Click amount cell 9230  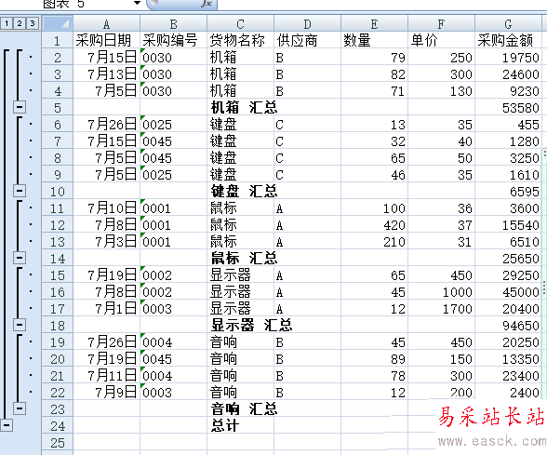coord(508,91)
